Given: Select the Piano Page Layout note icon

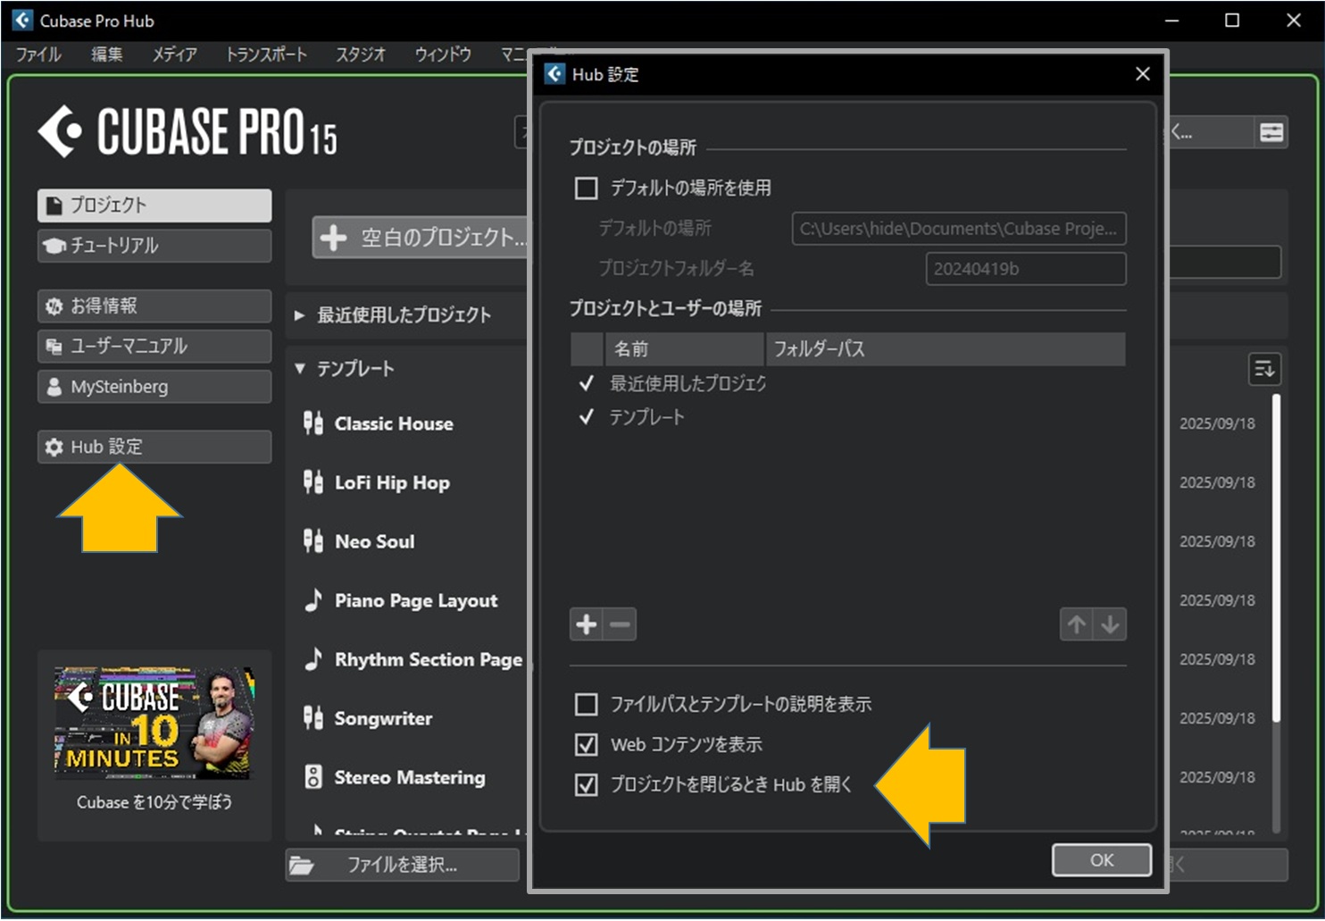Looking at the screenshot, I should click(313, 599).
